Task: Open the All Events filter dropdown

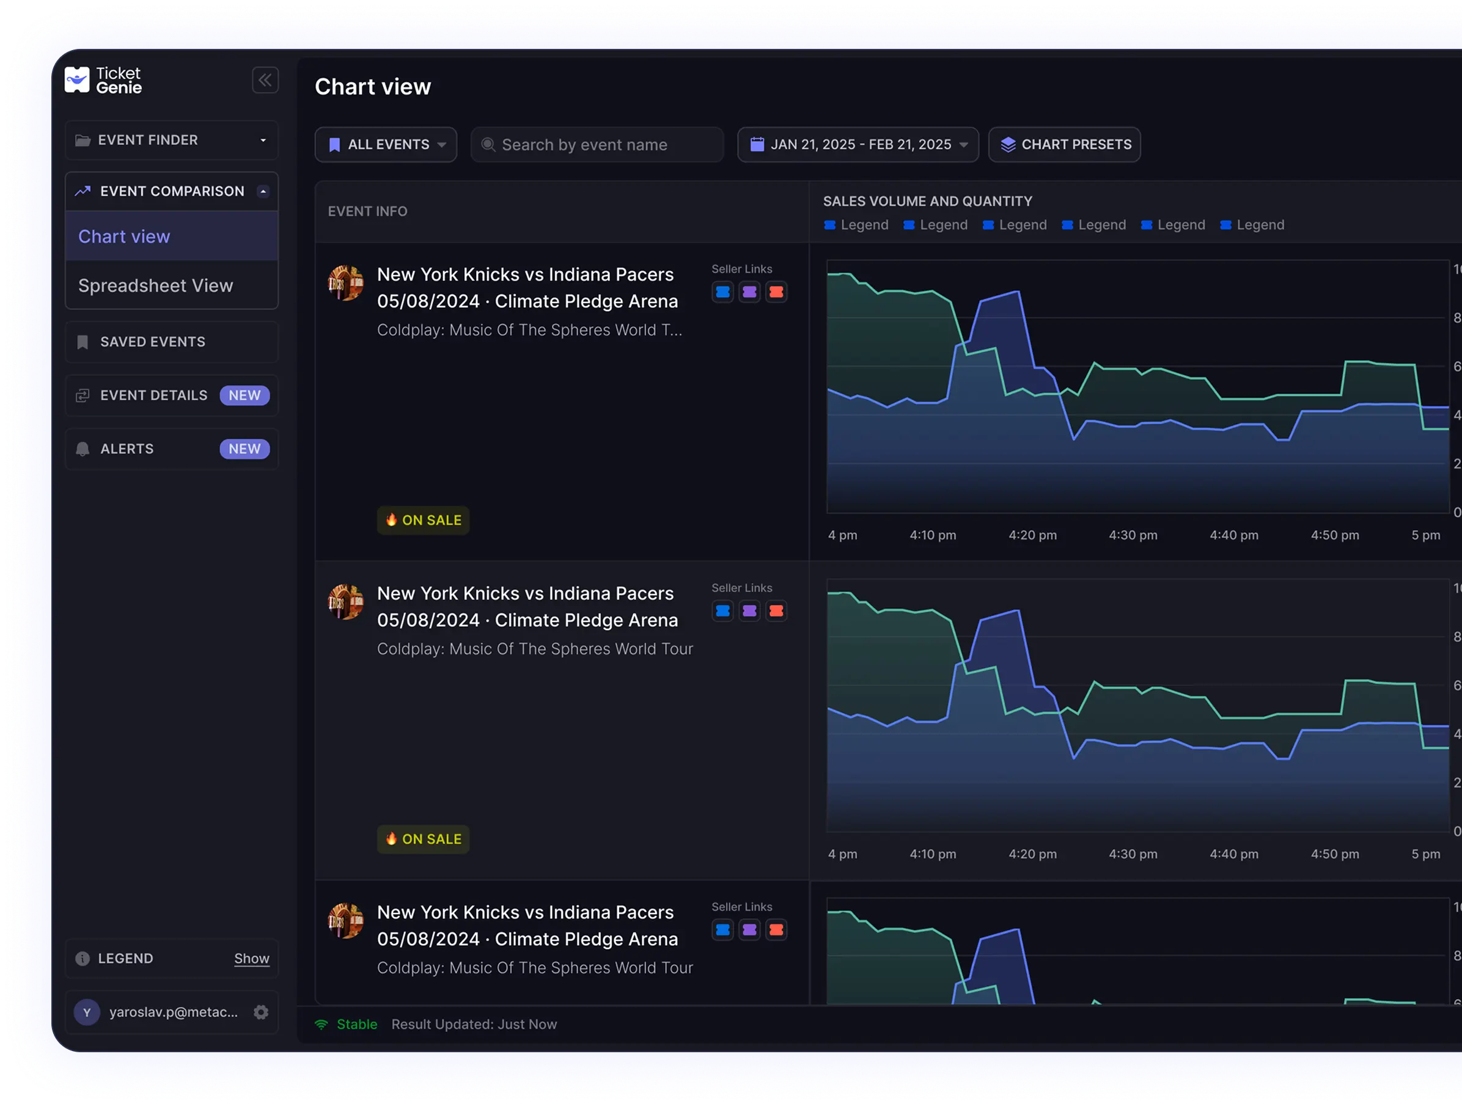Action: click(x=386, y=144)
